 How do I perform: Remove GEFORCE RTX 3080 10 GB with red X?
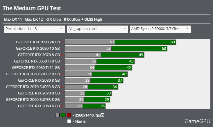[x=62, y=49]
